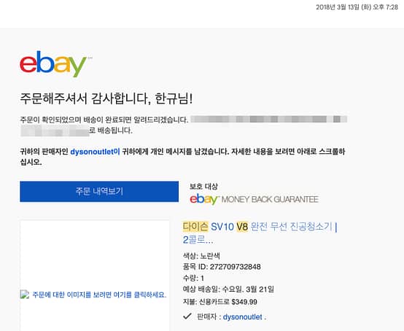Click link to view the order image
Screen dimensions: 404x331
[x=99, y=295]
